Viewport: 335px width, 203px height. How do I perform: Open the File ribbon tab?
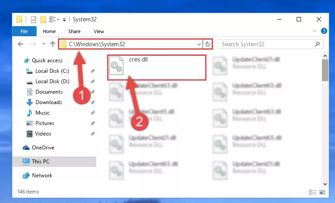click(24, 31)
